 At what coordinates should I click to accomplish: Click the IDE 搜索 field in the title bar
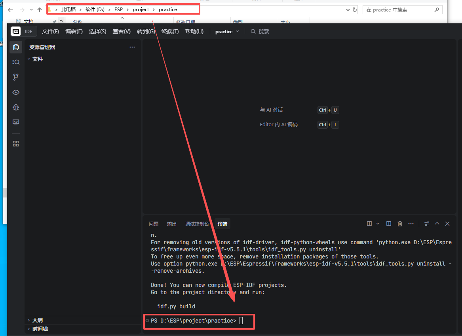pos(260,32)
